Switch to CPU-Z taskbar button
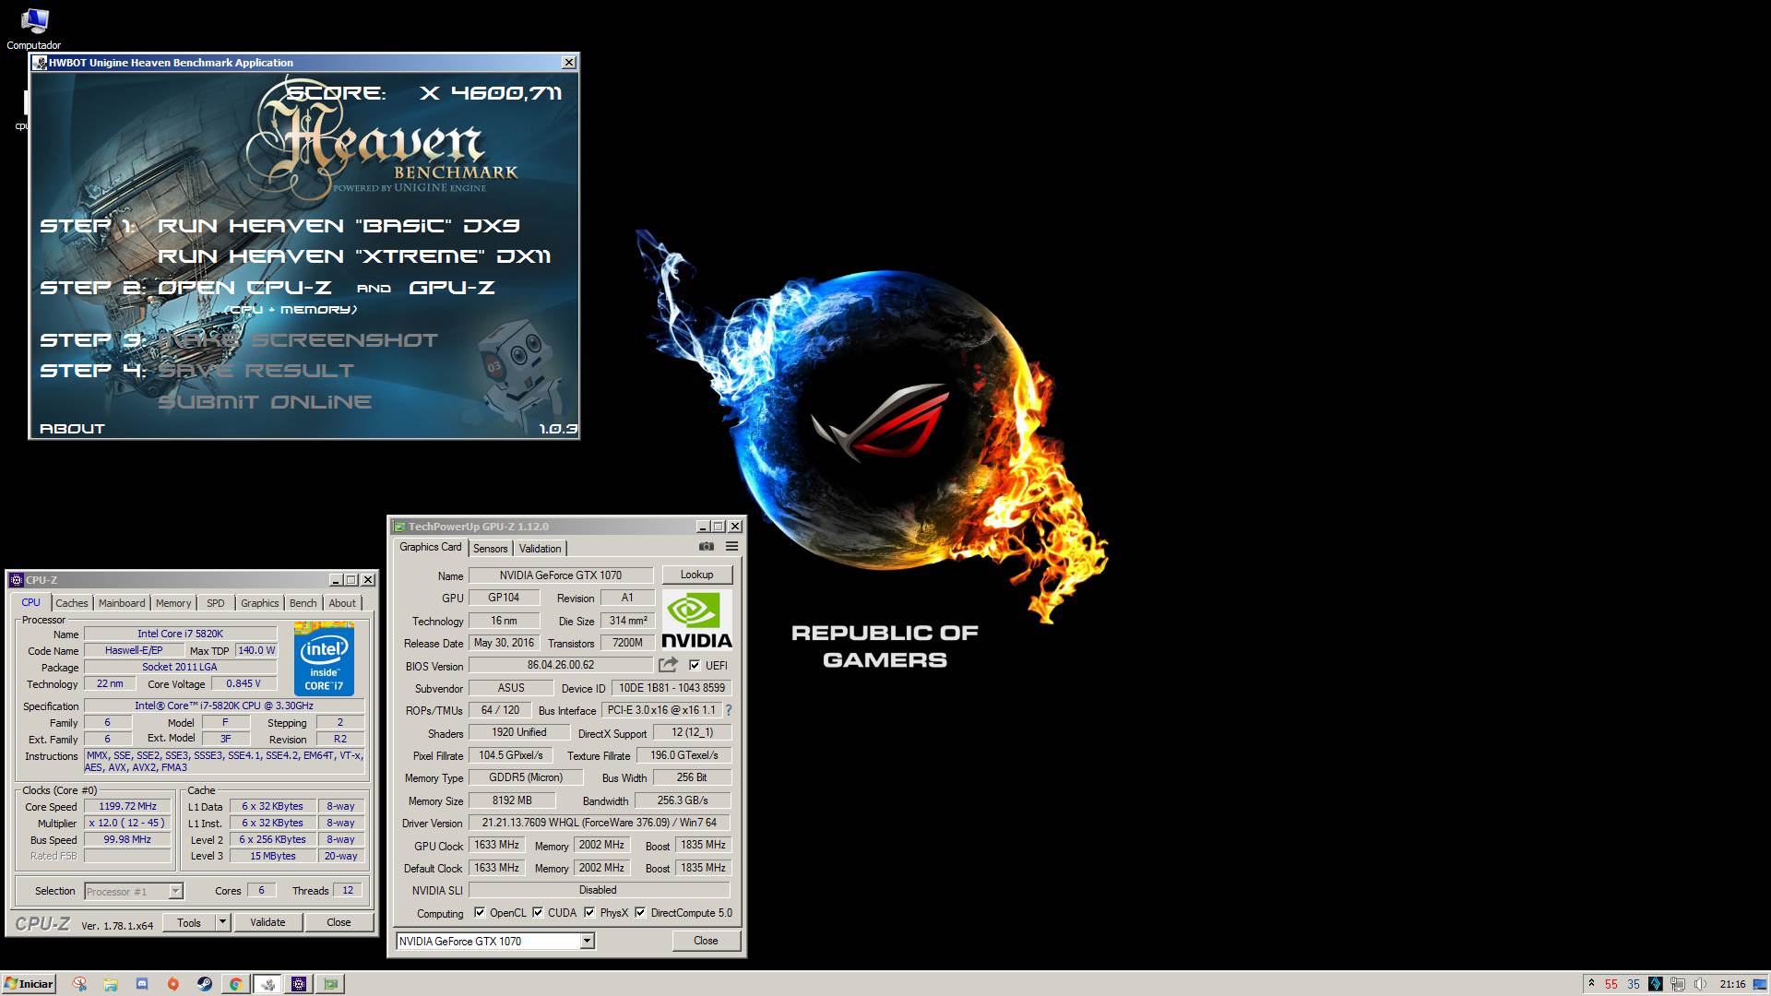This screenshot has width=1771, height=996. pos(299,984)
